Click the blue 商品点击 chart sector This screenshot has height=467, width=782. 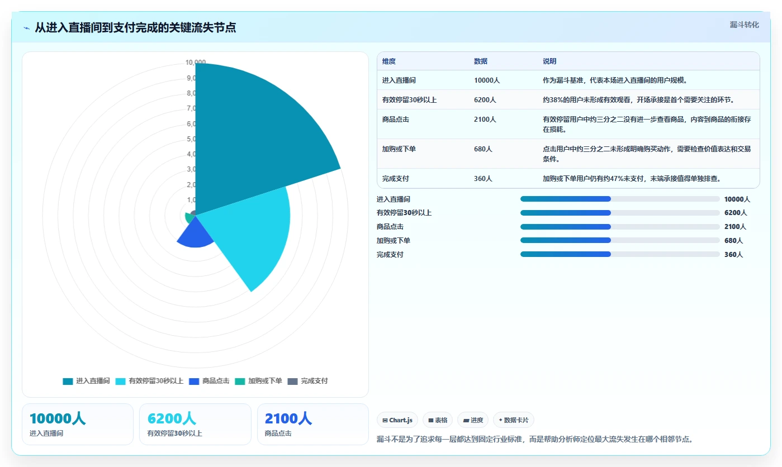(196, 235)
